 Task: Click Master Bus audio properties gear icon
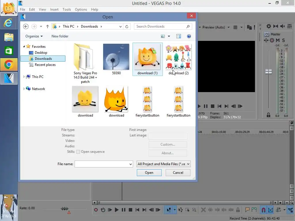[x=269, y=26]
